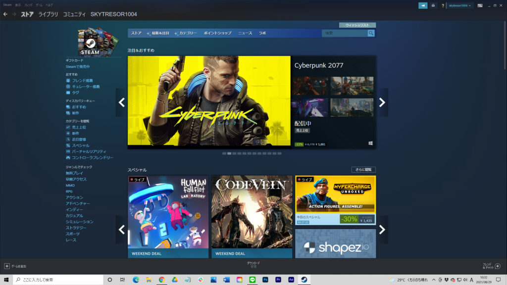
Task: Open the ヘルプ menu
Action: click(x=49, y=5)
